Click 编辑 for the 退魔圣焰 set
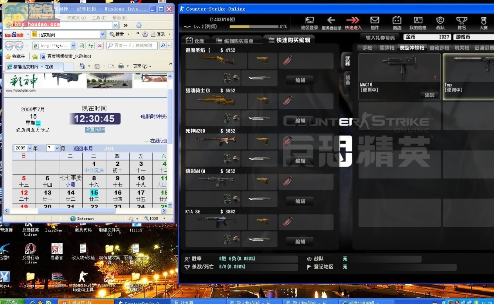Viewport: 494px width, 304px height. pyautogui.click(x=300, y=80)
